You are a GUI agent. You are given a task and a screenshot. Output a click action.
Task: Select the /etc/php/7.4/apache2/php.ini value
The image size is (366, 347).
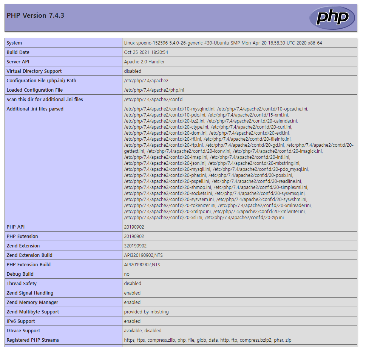(x=154, y=90)
